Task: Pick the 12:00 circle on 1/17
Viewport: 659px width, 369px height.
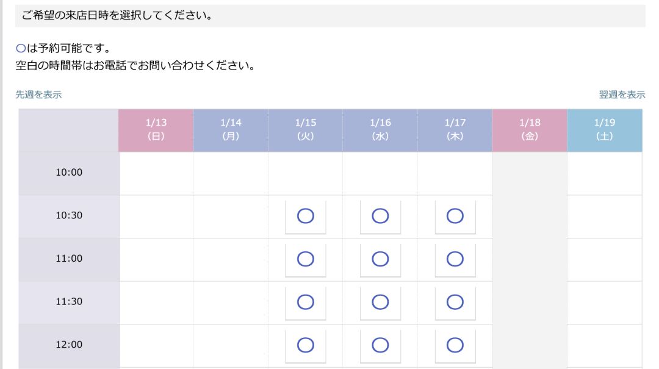Action: tap(455, 345)
